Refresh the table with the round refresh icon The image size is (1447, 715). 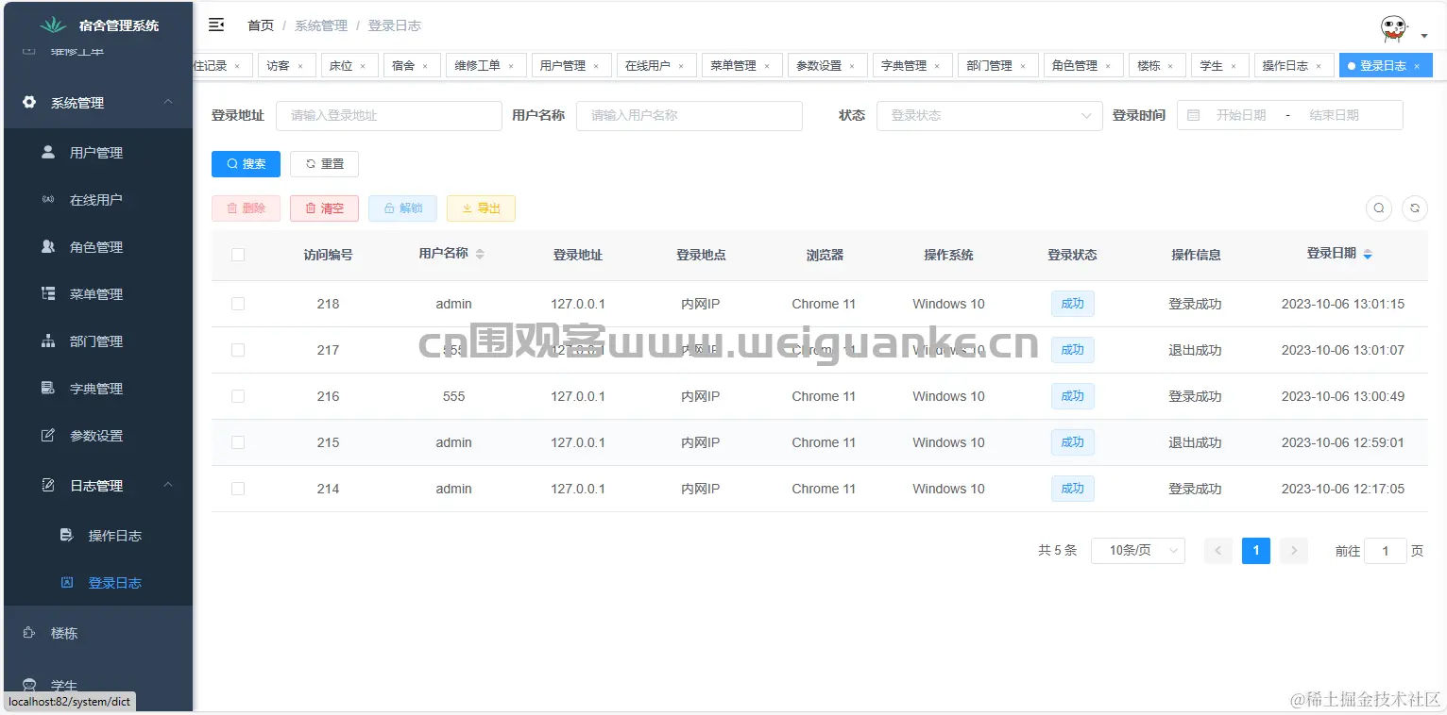tap(1415, 208)
